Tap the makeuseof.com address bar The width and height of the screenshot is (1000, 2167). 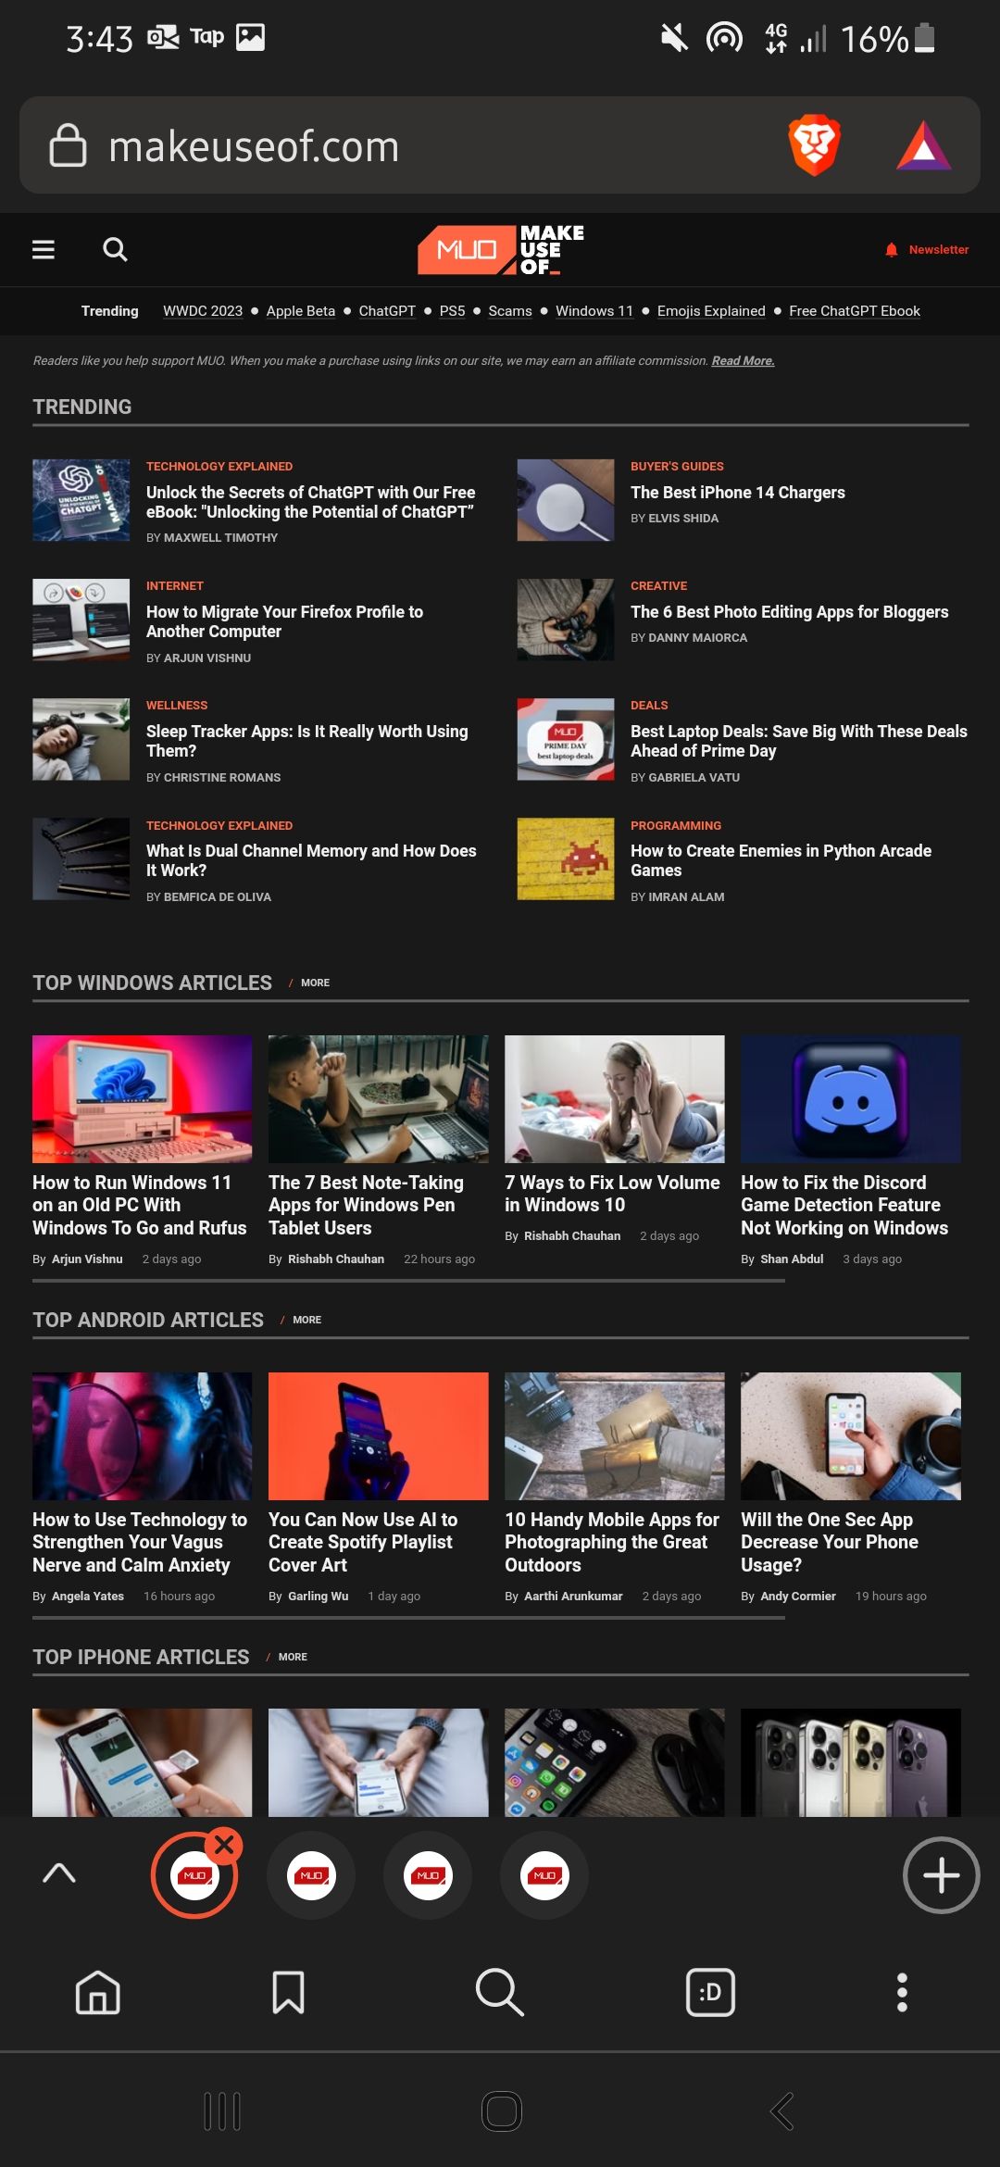[500, 145]
